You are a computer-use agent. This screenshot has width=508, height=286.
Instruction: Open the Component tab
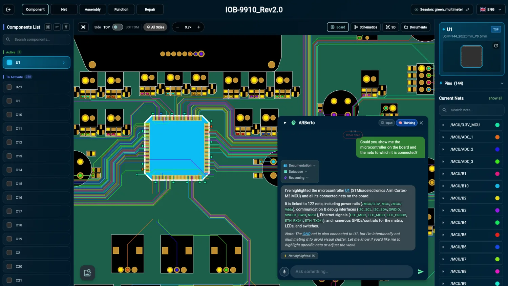tap(35, 9)
